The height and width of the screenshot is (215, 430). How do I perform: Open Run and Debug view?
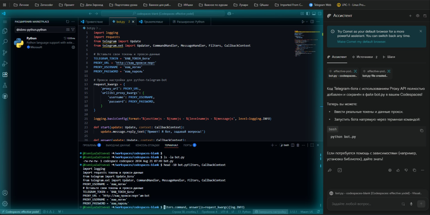5,64
